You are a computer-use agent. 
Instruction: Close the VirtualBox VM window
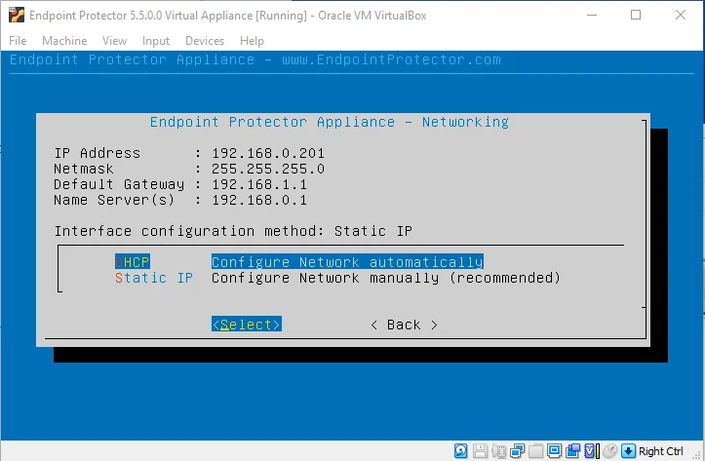click(x=681, y=15)
